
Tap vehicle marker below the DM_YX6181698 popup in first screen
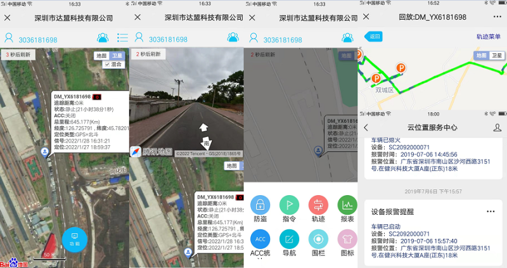coord(44,152)
